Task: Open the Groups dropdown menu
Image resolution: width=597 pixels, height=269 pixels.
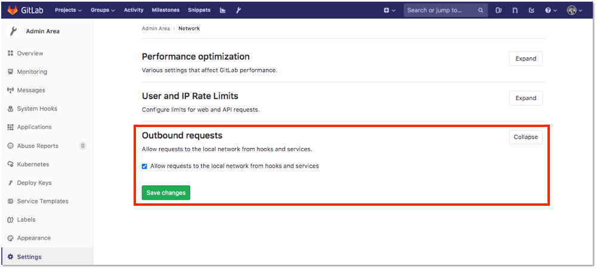Action: tap(103, 10)
